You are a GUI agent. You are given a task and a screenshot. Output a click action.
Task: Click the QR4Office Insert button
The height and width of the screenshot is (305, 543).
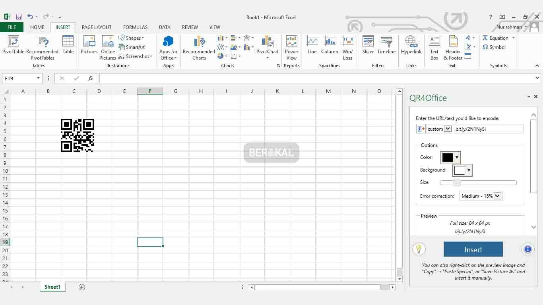(x=473, y=249)
